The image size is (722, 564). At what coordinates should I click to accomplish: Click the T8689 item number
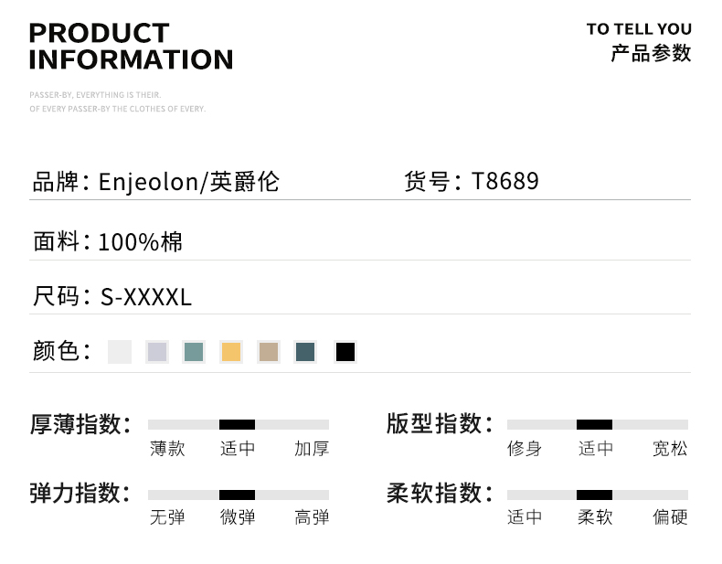tap(505, 182)
